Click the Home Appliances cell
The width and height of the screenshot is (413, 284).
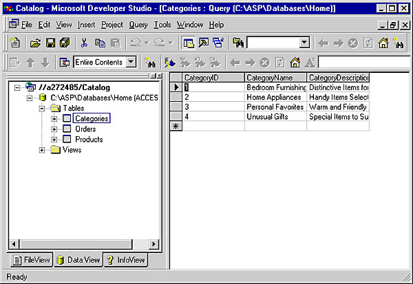click(x=274, y=97)
